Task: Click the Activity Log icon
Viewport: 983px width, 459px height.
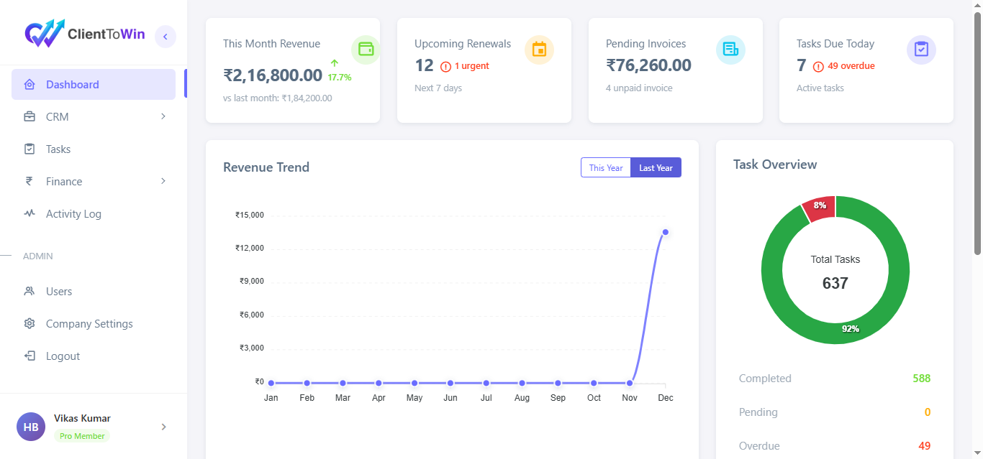Action: [x=30, y=213]
